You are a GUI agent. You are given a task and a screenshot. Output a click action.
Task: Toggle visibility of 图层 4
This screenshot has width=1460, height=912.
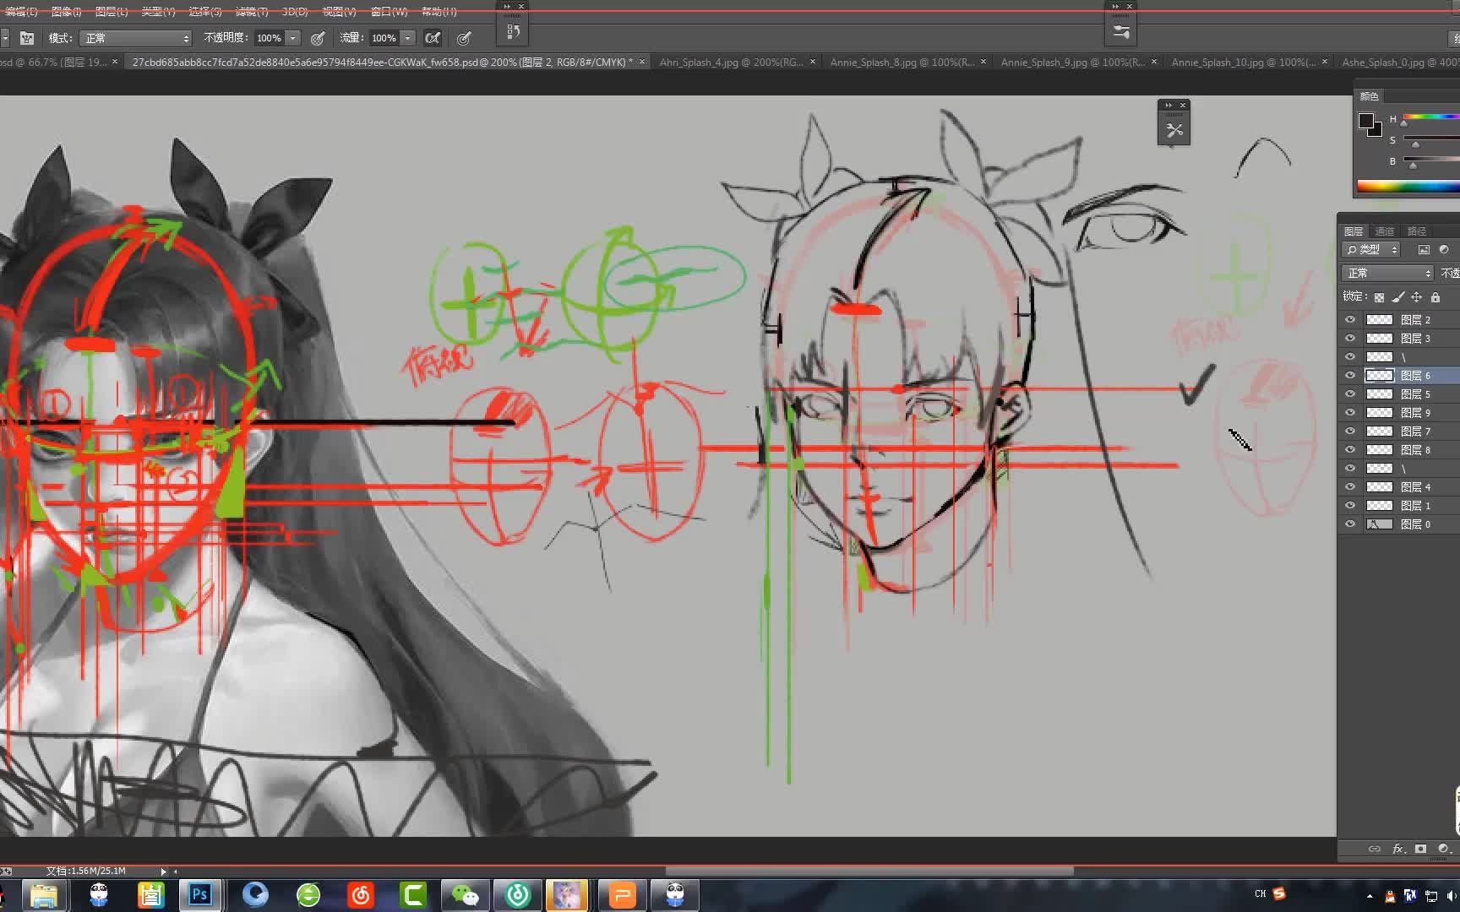[1349, 486]
